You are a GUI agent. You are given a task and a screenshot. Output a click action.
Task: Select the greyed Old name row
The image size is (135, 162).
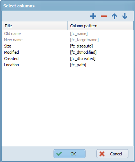click(68, 34)
